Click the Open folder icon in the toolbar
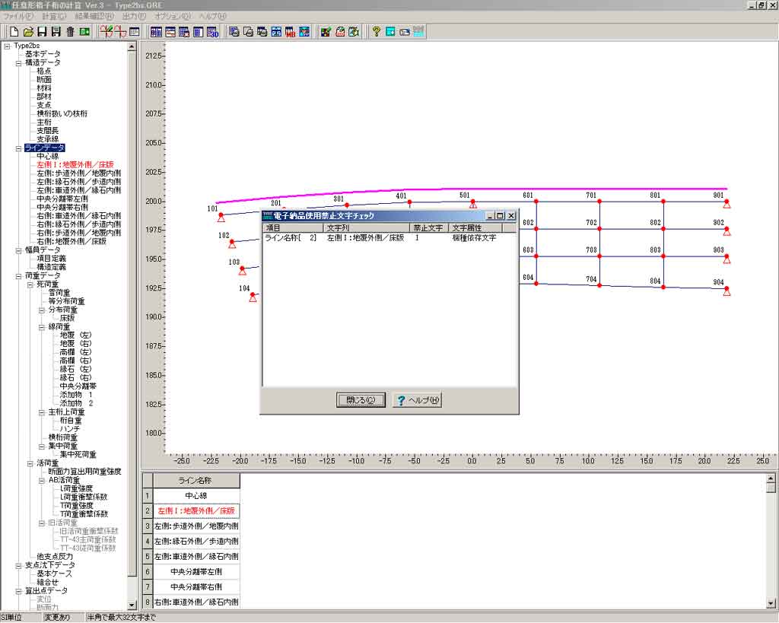 coord(28,32)
